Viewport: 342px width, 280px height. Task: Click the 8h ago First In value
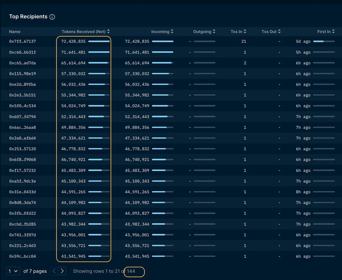point(303,192)
